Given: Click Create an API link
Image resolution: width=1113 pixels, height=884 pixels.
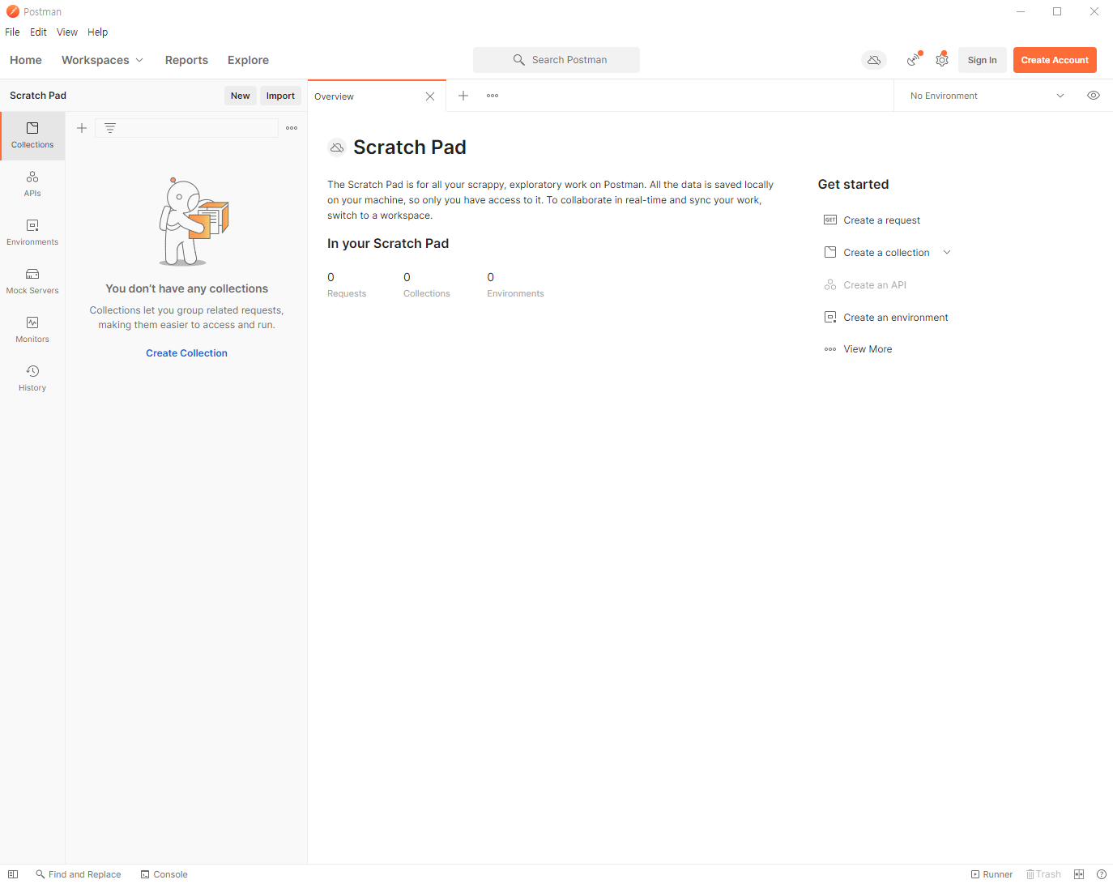Looking at the screenshot, I should (x=875, y=285).
